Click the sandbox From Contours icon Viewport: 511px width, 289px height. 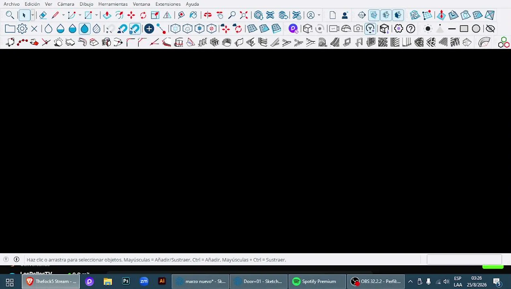point(415,15)
